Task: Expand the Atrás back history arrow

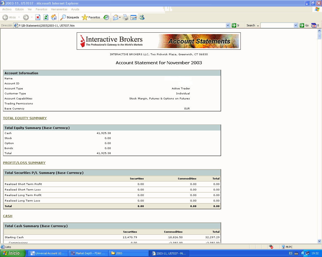Action: tap(18, 17)
